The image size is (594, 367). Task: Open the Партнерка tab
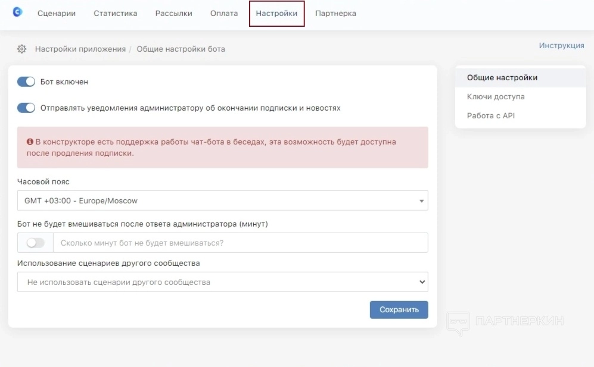coord(335,13)
